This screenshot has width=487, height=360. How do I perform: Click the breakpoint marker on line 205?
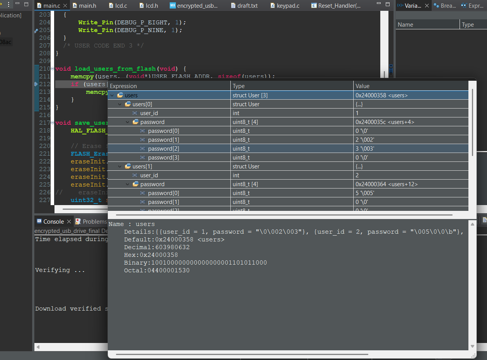(x=36, y=30)
